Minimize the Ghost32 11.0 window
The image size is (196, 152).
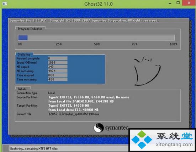[x=170, y=3]
